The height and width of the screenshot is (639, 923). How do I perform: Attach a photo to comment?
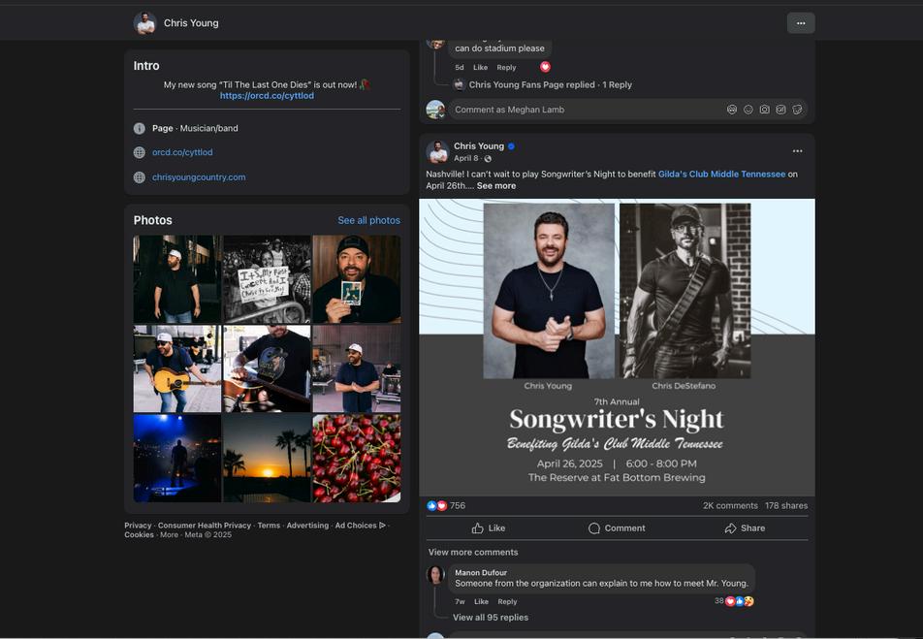click(764, 110)
